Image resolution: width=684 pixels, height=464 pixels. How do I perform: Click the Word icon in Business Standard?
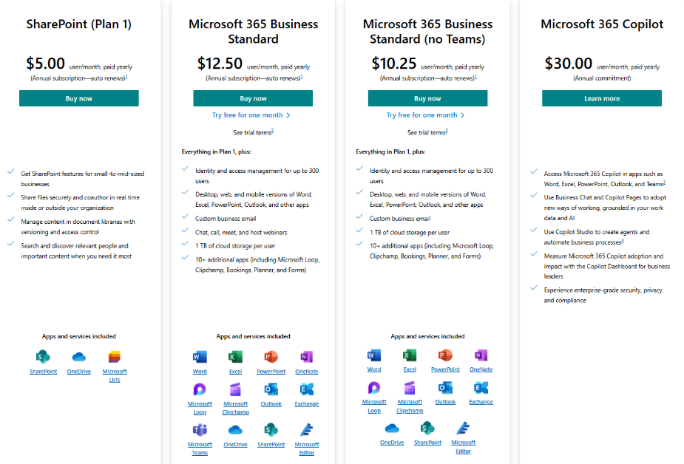click(x=200, y=358)
